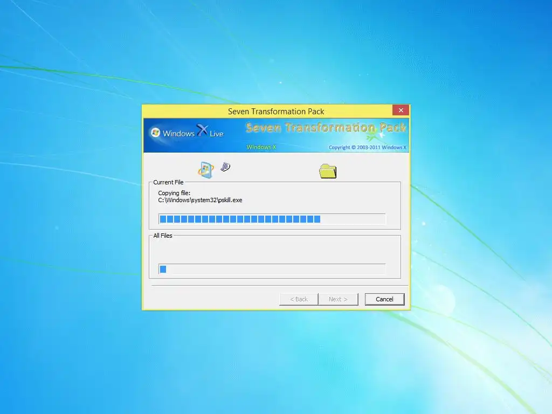Click the flying paper document icon
Image resolution: width=552 pixels, height=414 pixels.
click(x=225, y=167)
